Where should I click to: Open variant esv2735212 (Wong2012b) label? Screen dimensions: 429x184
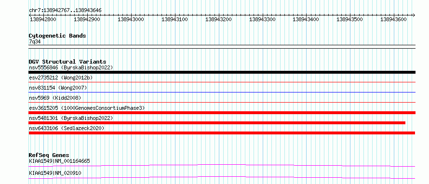click(61, 78)
